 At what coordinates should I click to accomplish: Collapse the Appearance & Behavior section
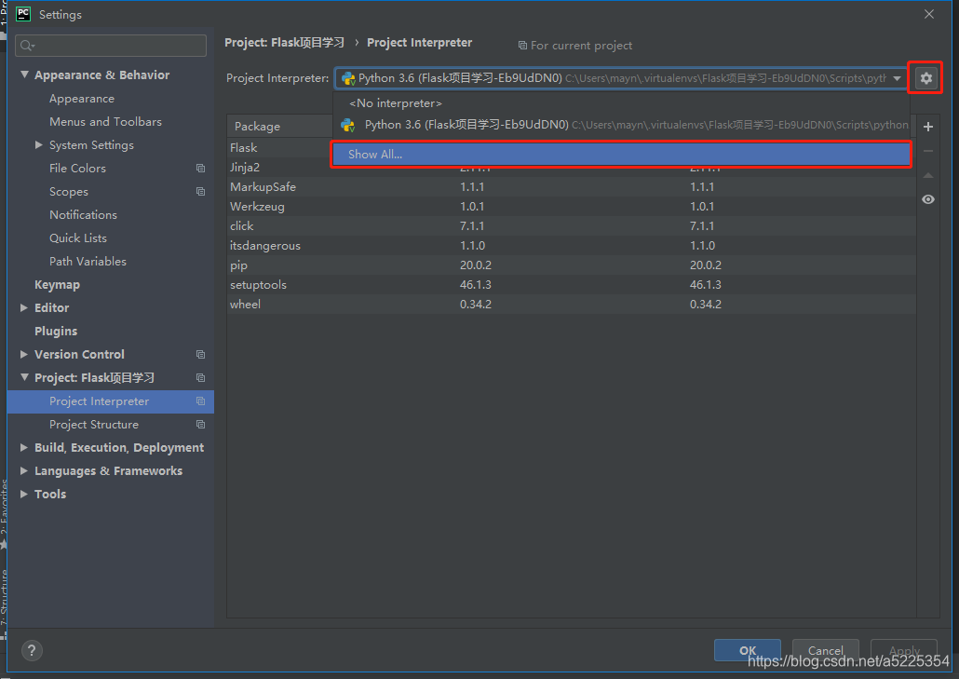[24, 75]
